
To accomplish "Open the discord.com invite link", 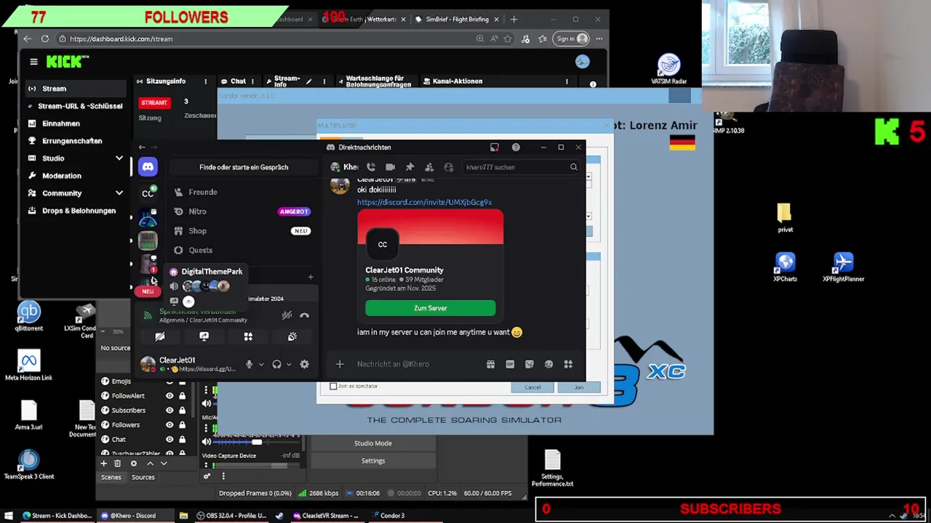I will coord(424,202).
